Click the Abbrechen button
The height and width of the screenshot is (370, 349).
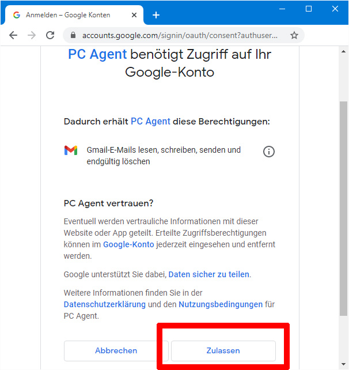pyautogui.click(x=116, y=350)
